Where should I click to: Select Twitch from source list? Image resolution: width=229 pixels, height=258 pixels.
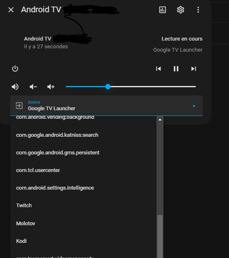tap(83, 205)
